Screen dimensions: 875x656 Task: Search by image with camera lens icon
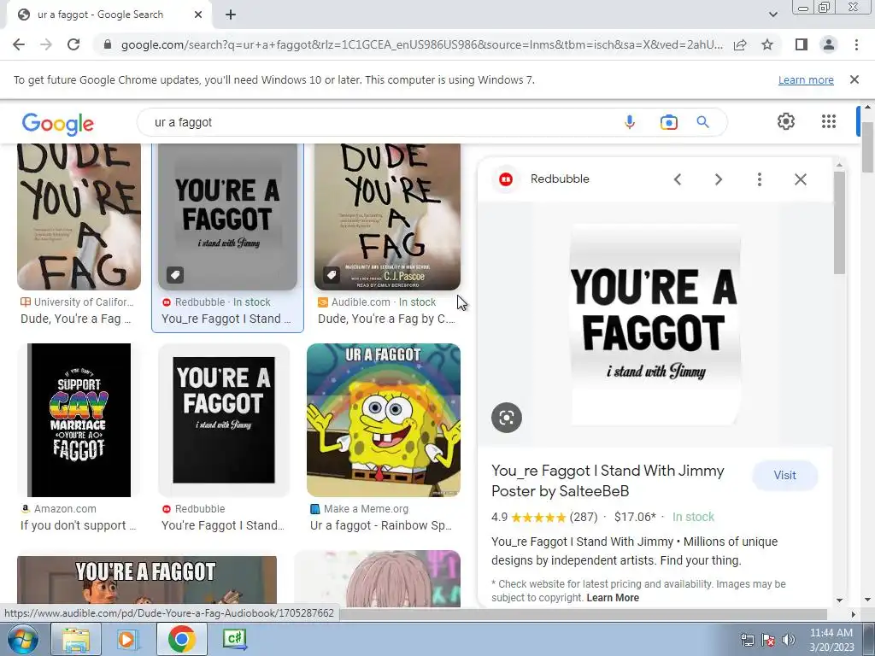coord(668,122)
